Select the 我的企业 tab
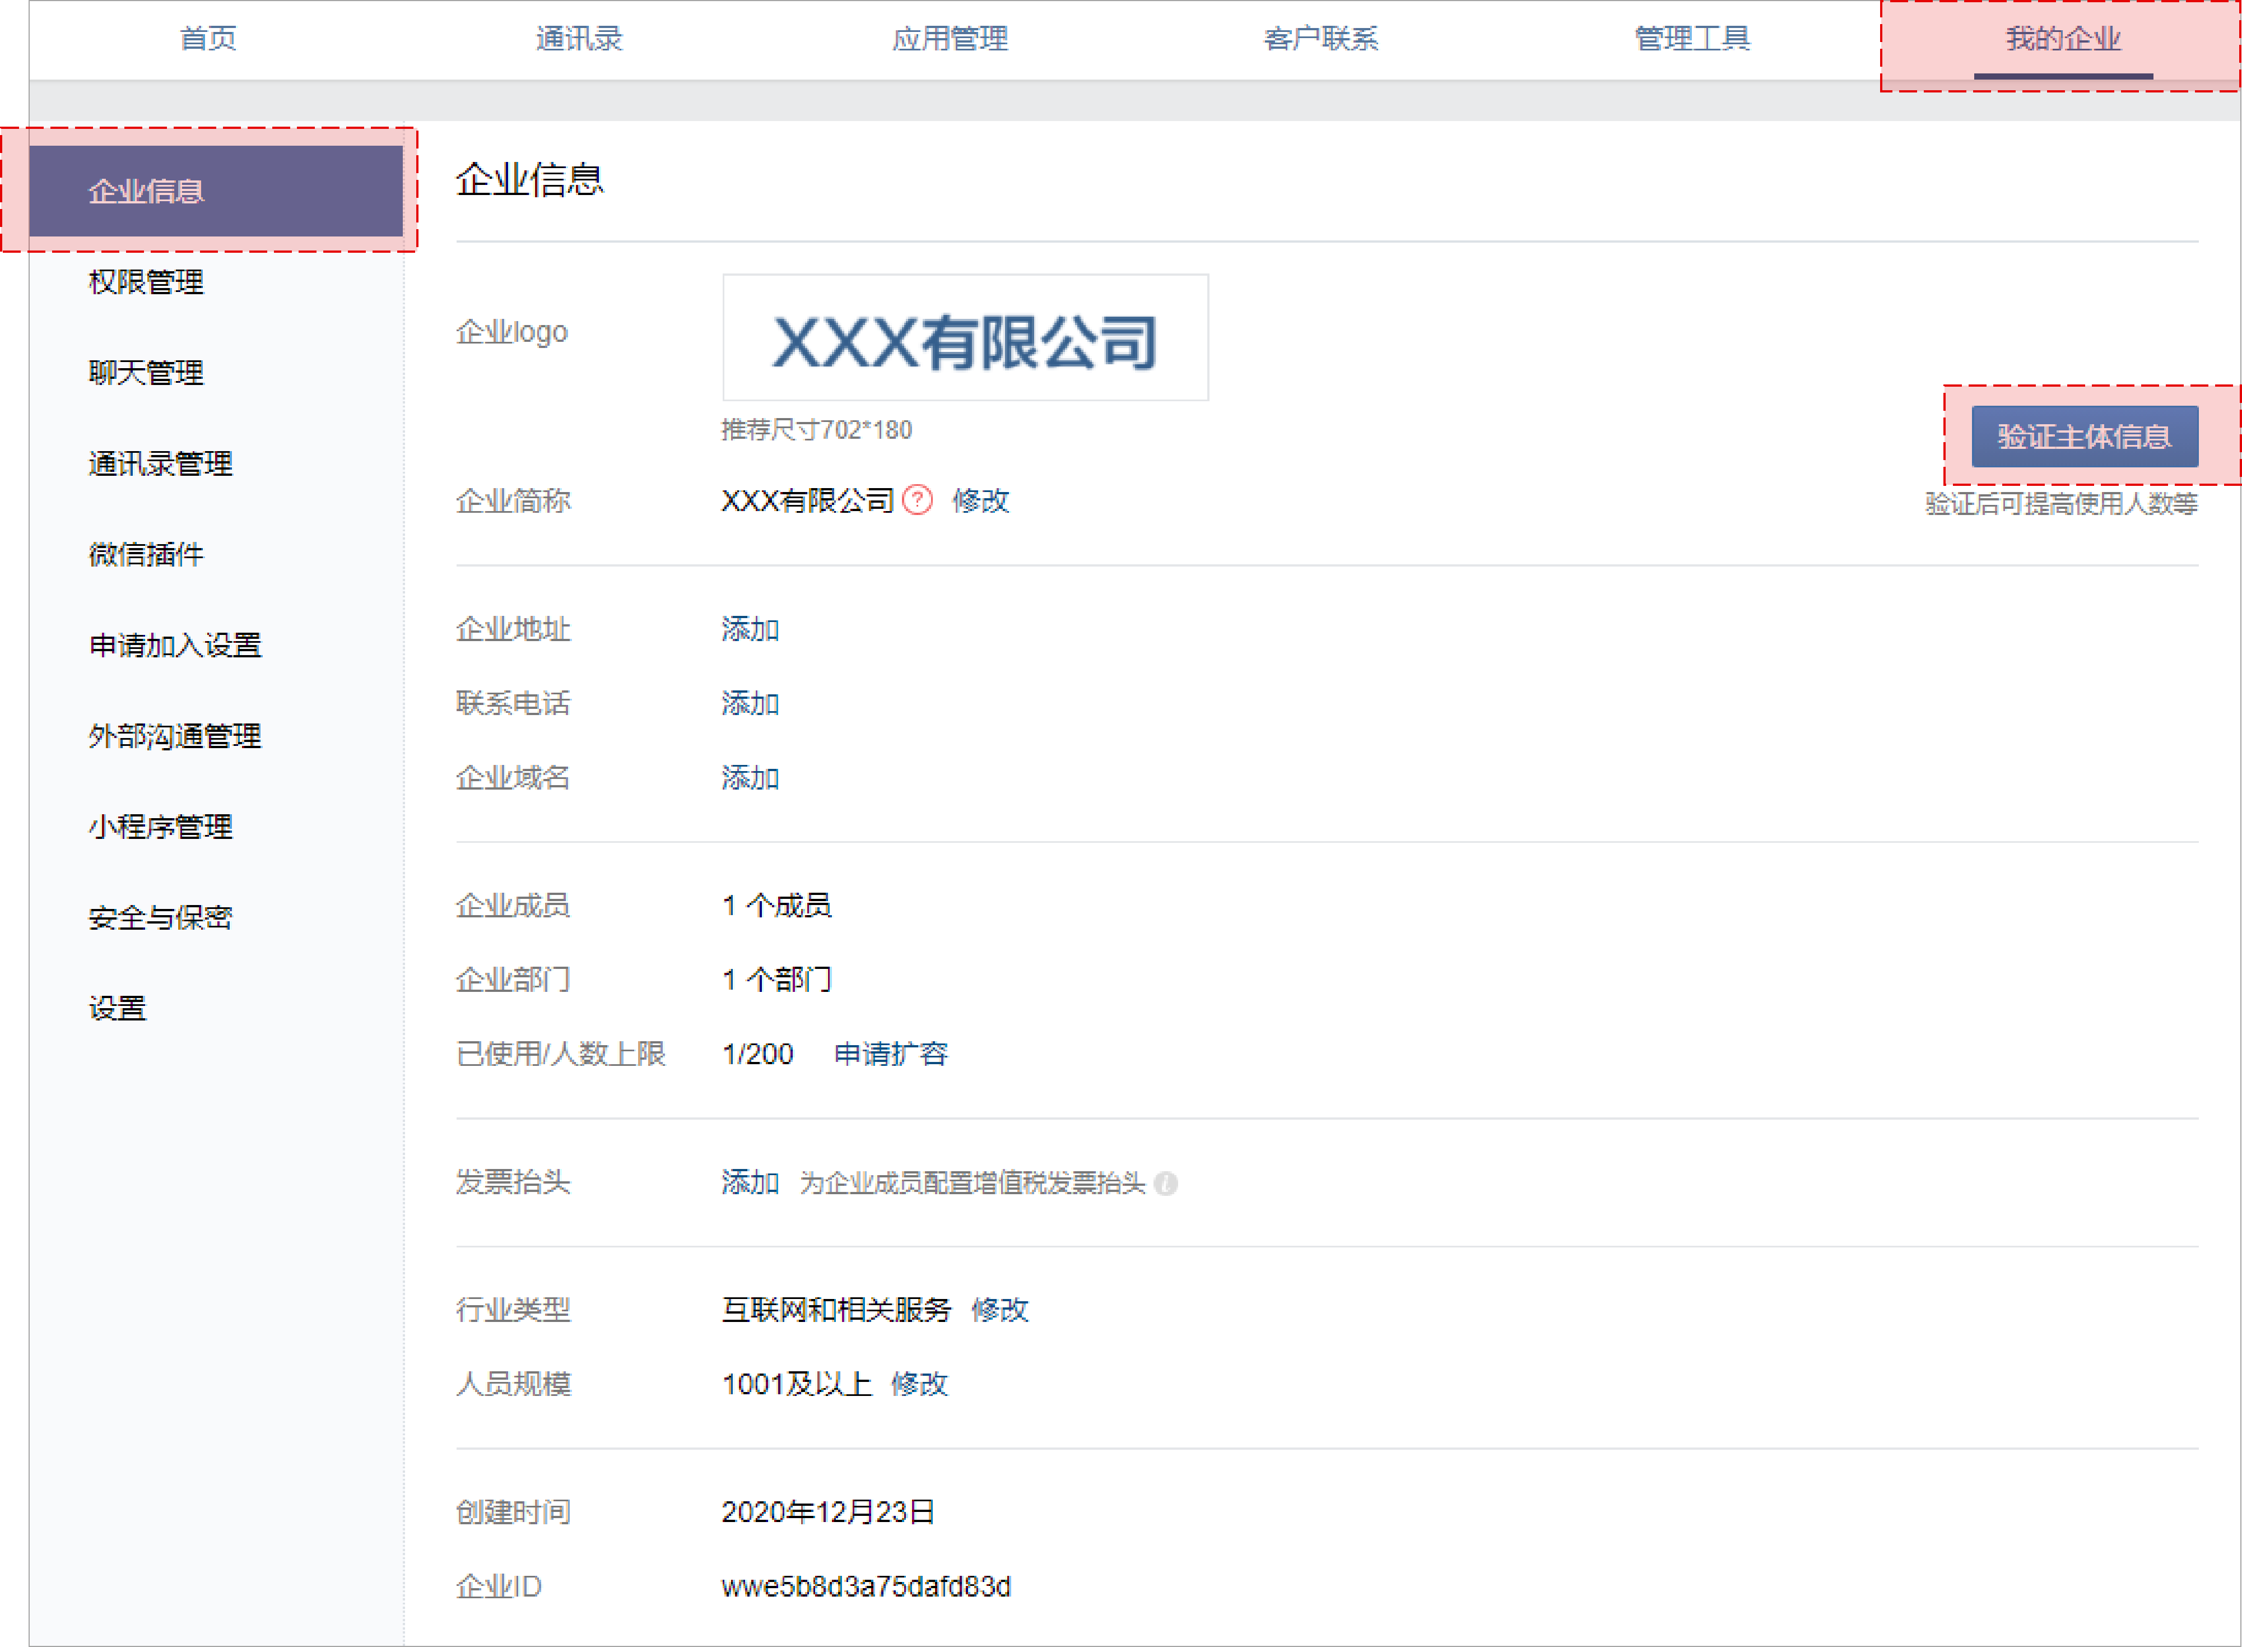The image size is (2242, 1647). tap(2063, 39)
